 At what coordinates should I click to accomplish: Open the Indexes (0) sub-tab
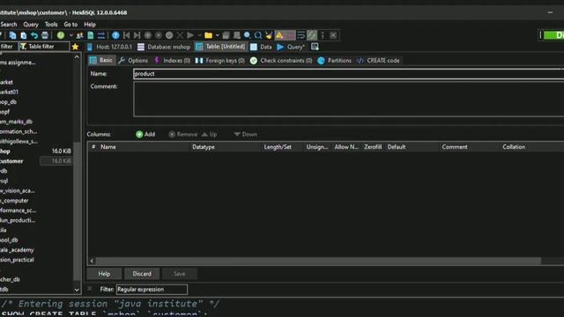click(x=173, y=61)
